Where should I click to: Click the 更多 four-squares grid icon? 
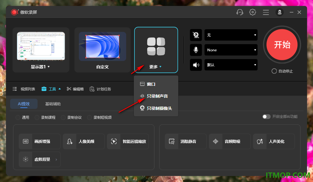coord(156,46)
